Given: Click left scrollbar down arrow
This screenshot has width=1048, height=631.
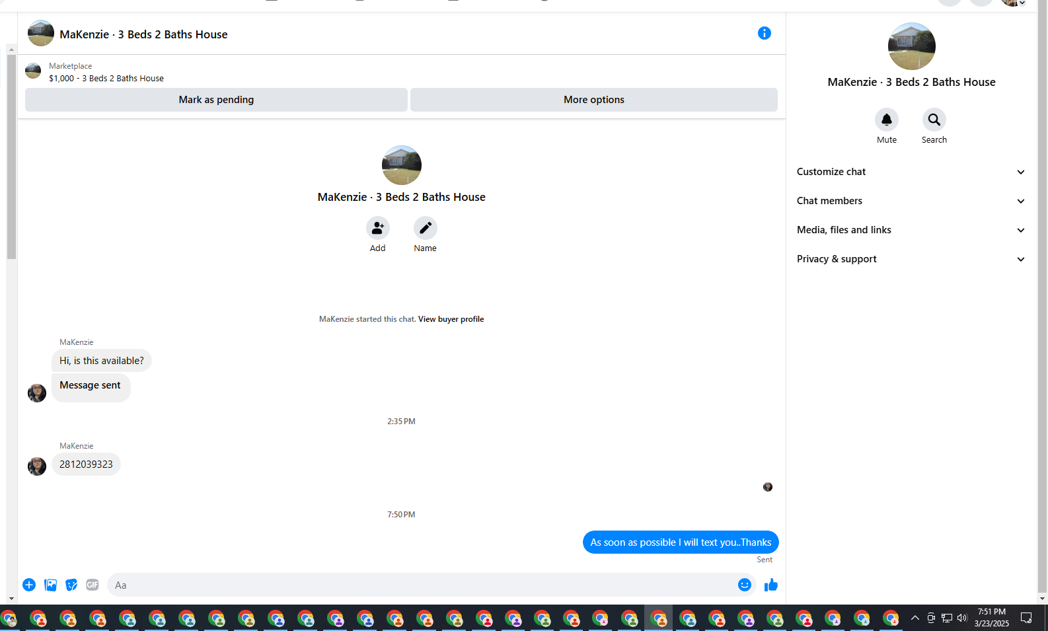Looking at the screenshot, I should (11, 599).
